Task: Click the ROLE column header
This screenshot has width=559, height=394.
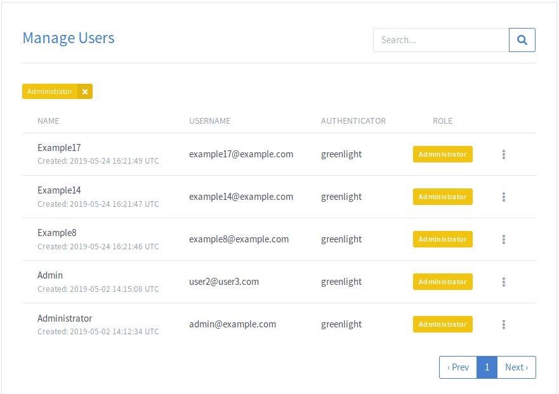Action: coord(442,121)
